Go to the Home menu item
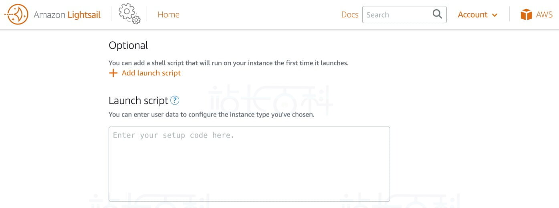The image size is (559, 208). tap(168, 15)
